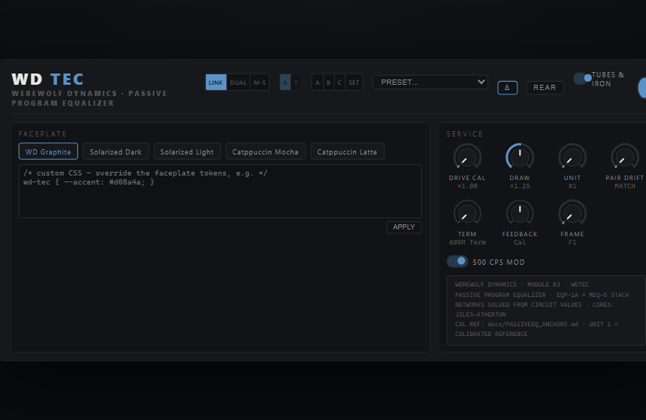Click the TERM knob
This screenshot has height=420, width=646.
point(467,214)
